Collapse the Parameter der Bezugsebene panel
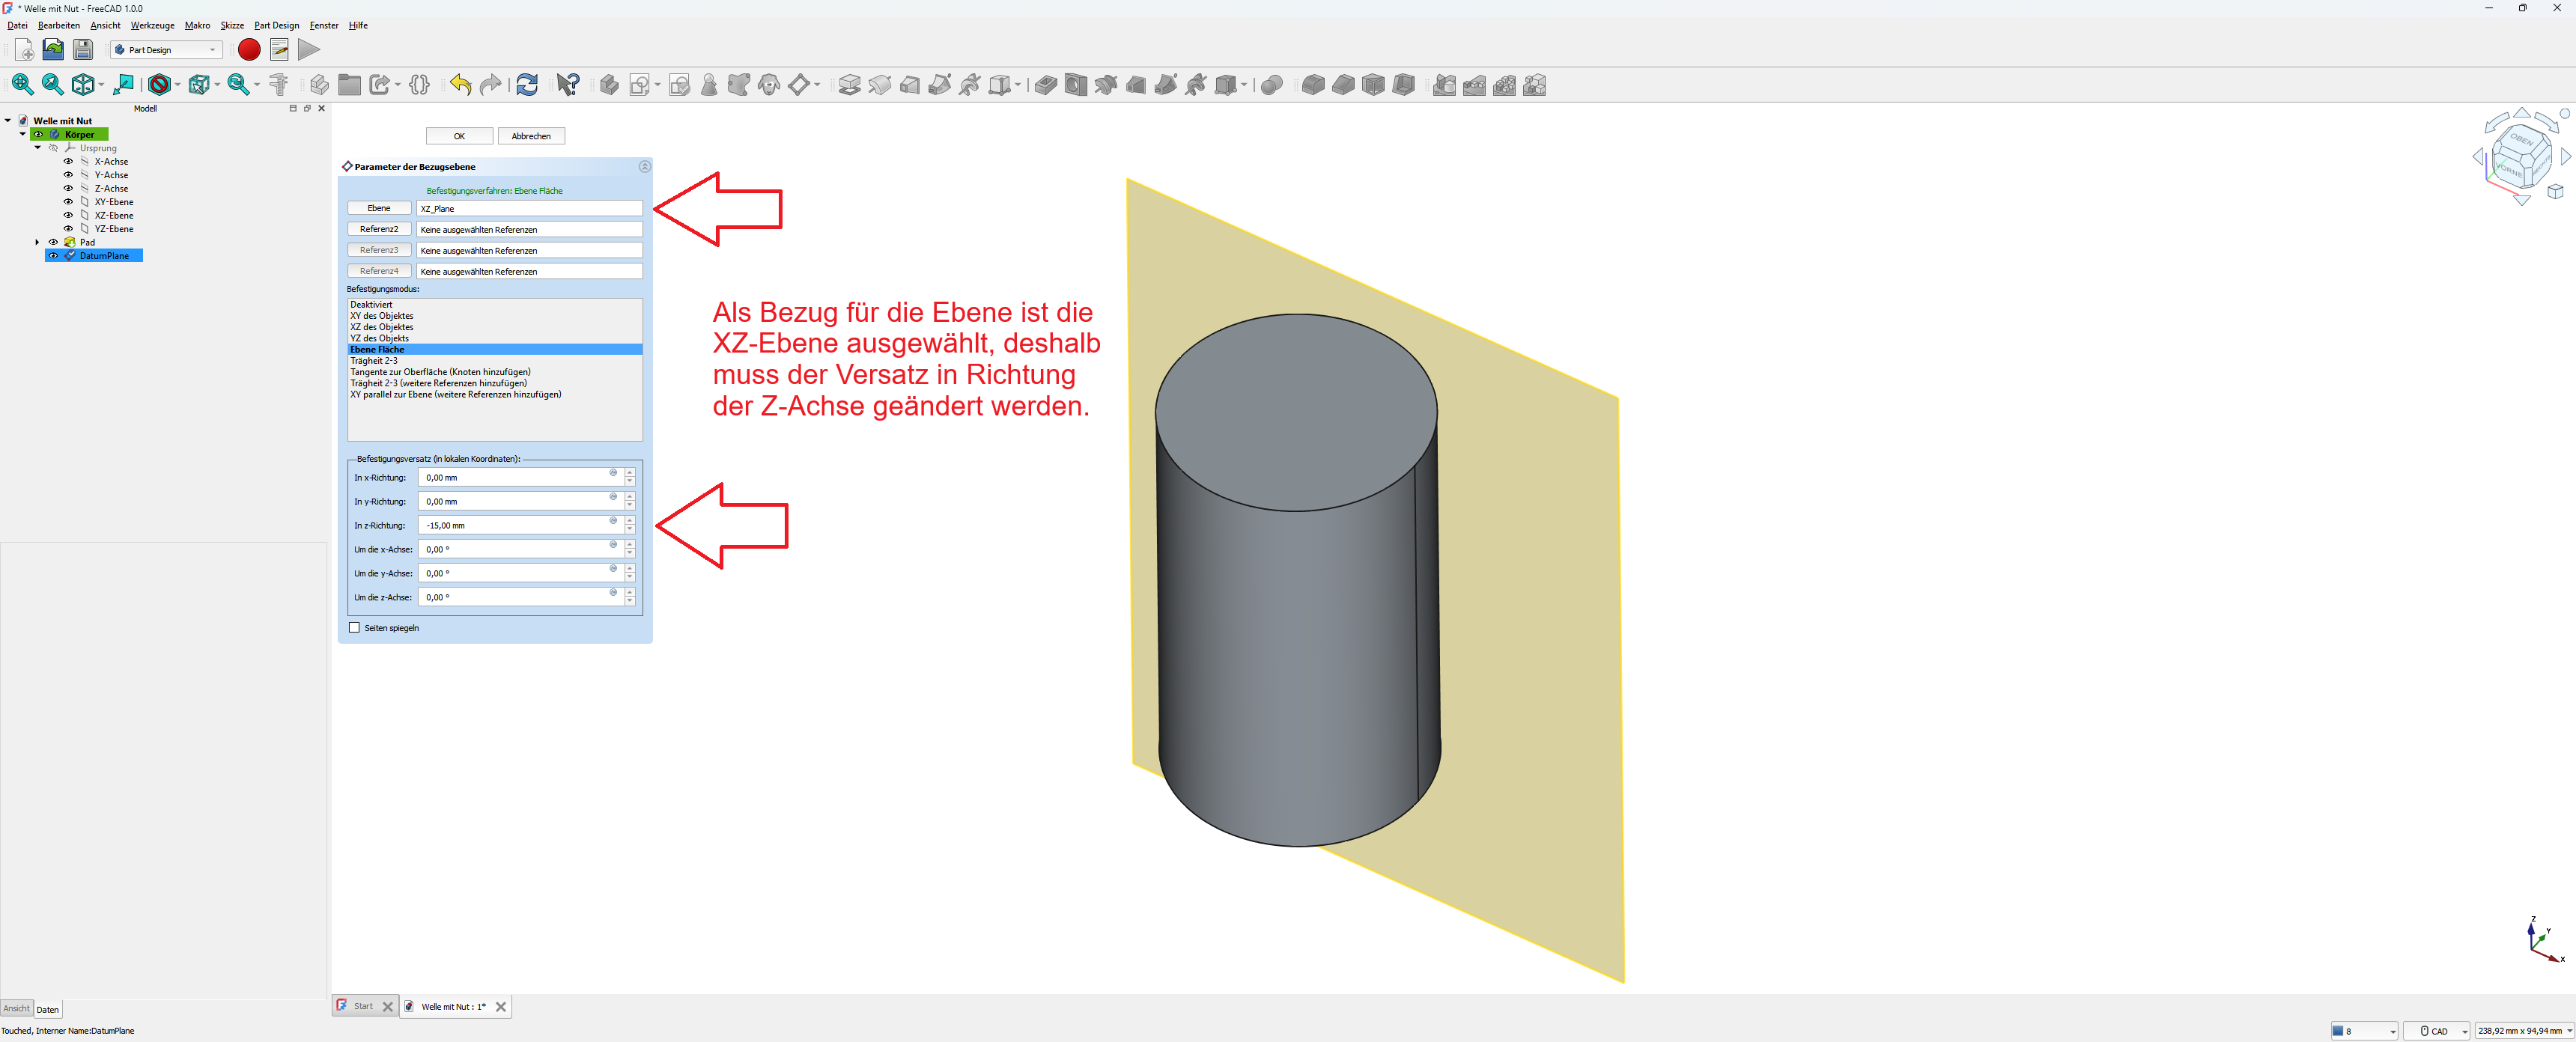2576x1042 pixels. point(644,167)
